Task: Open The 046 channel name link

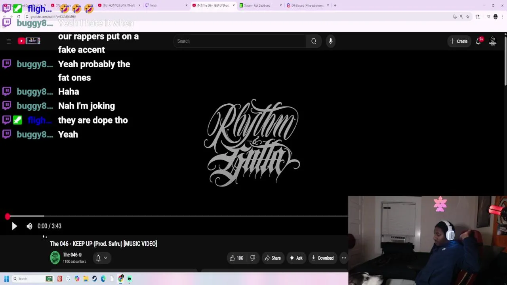Action: click(x=70, y=255)
